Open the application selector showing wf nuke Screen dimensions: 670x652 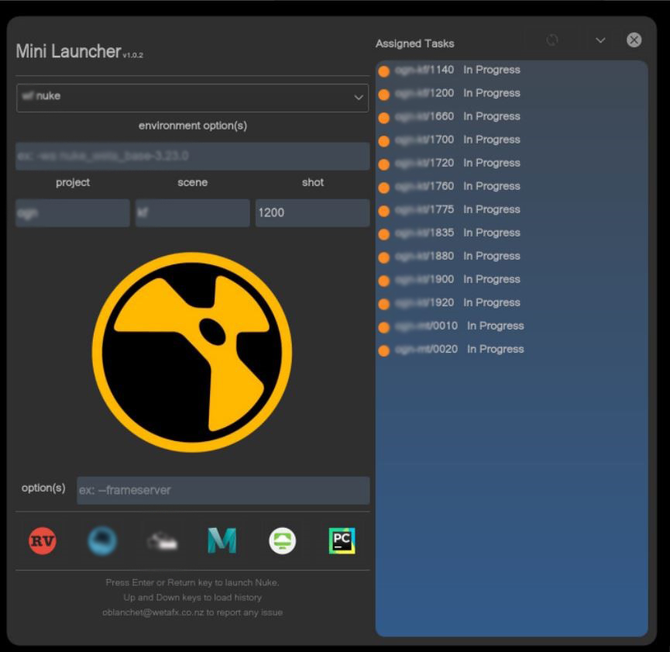(x=191, y=98)
